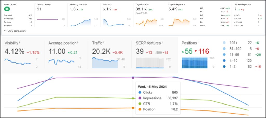Click the red down arrow beside 116 positions
This screenshot has height=118, width=266.
(197, 52)
